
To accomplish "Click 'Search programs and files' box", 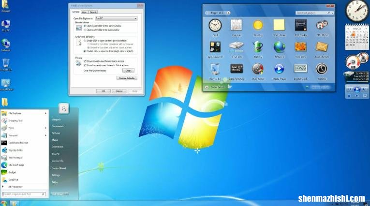I will pyautogui.click(x=24, y=194).
